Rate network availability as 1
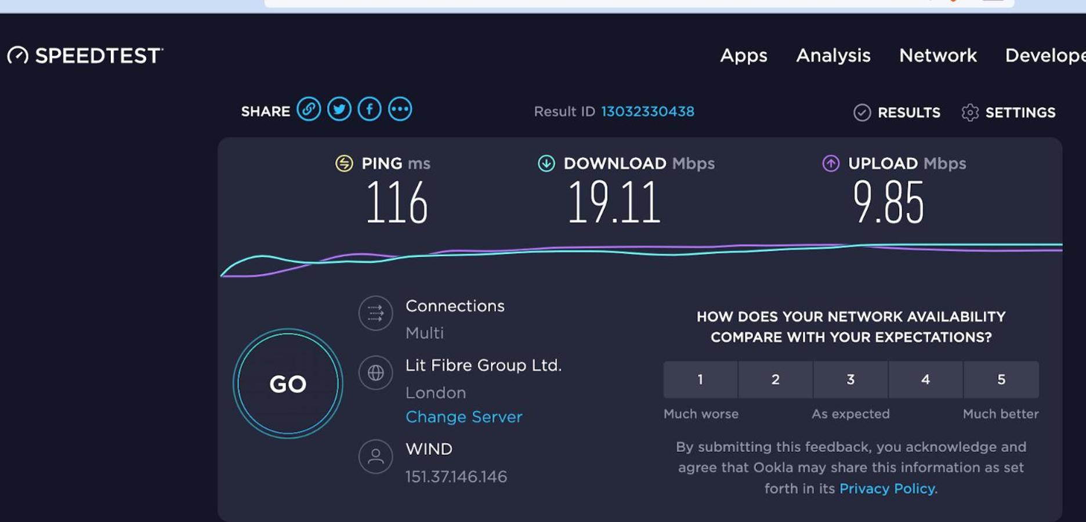Screen dimensions: 1086x522 point(700,379)
